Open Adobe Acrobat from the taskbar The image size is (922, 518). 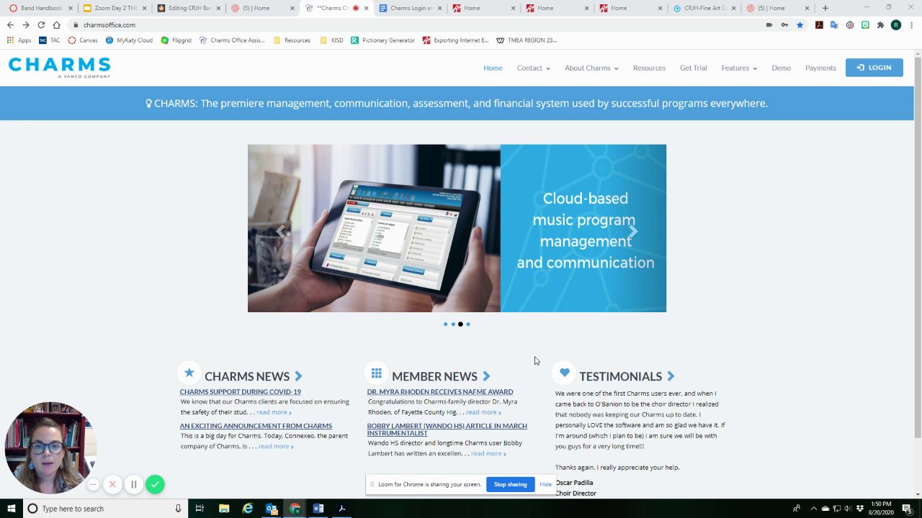click(x=342, y=509)
